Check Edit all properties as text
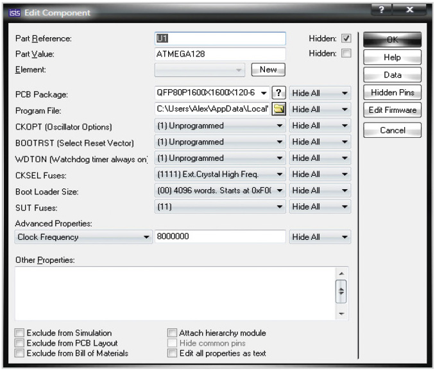Viewport: 435px width, 370px height. [172, 353]
